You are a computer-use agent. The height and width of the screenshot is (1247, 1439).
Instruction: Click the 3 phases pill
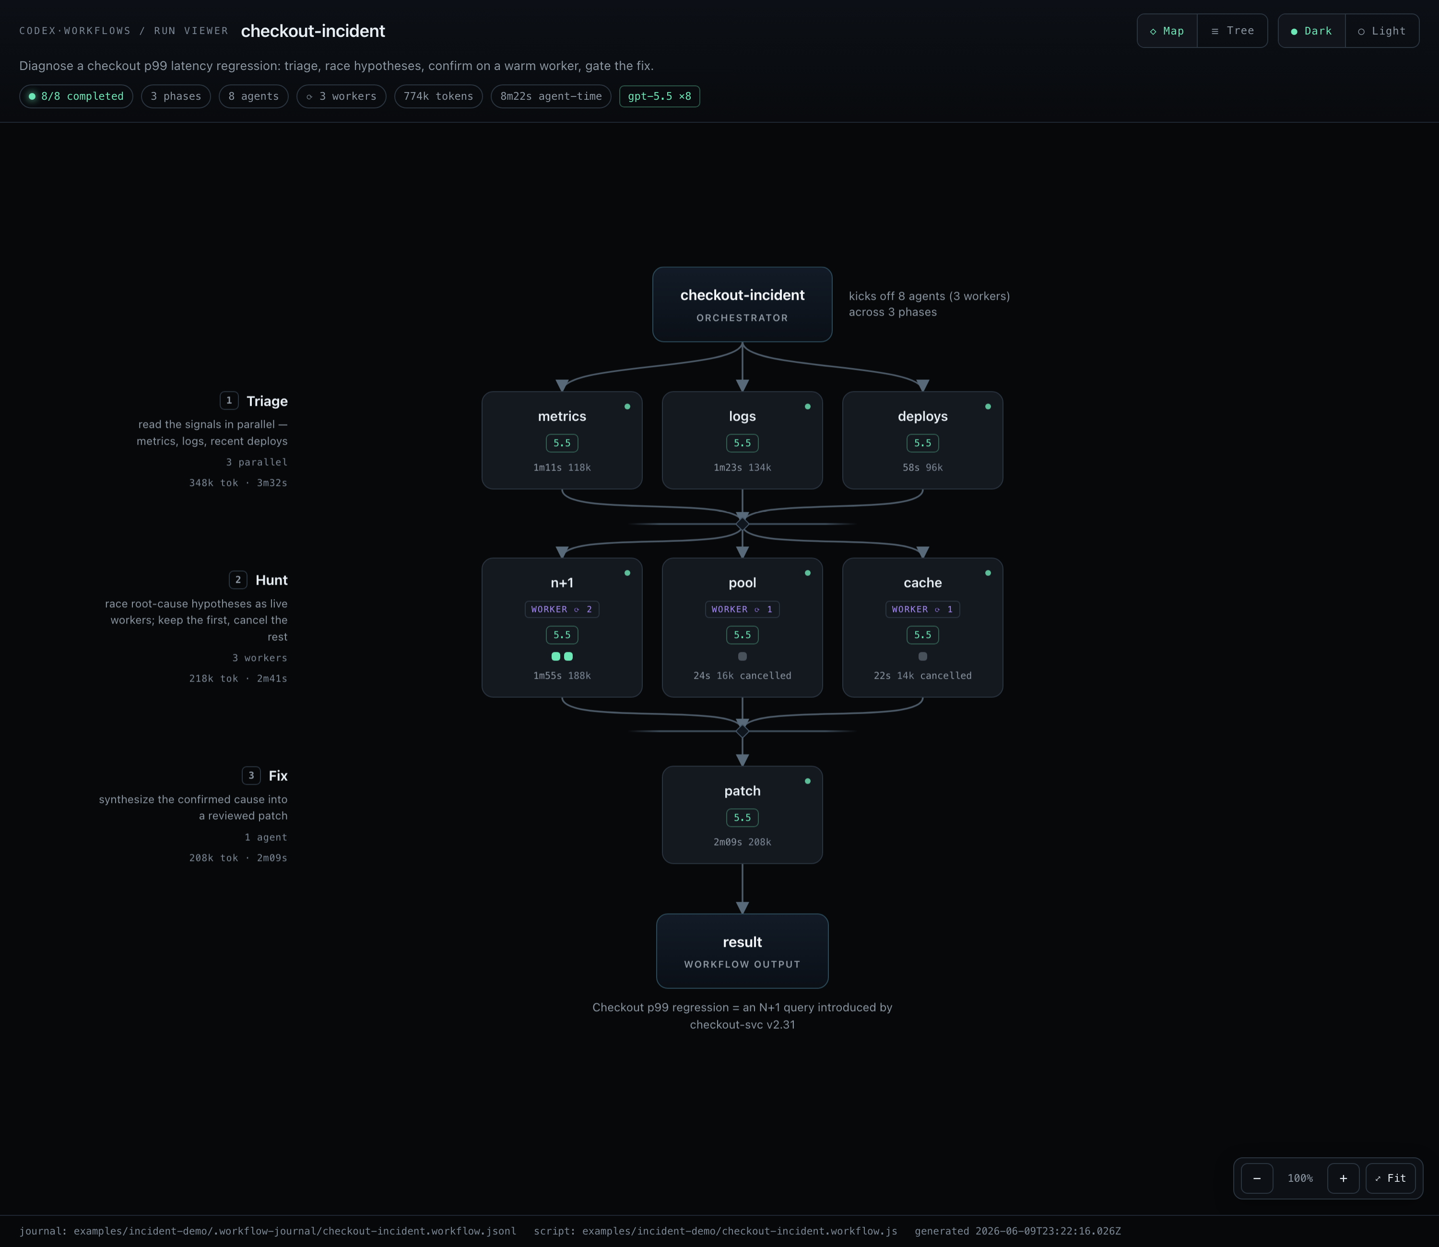(176, 96)
